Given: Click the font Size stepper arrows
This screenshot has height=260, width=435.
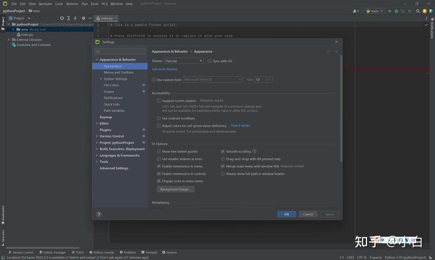Looking at the screenshot, I should (x=269, y=79).
